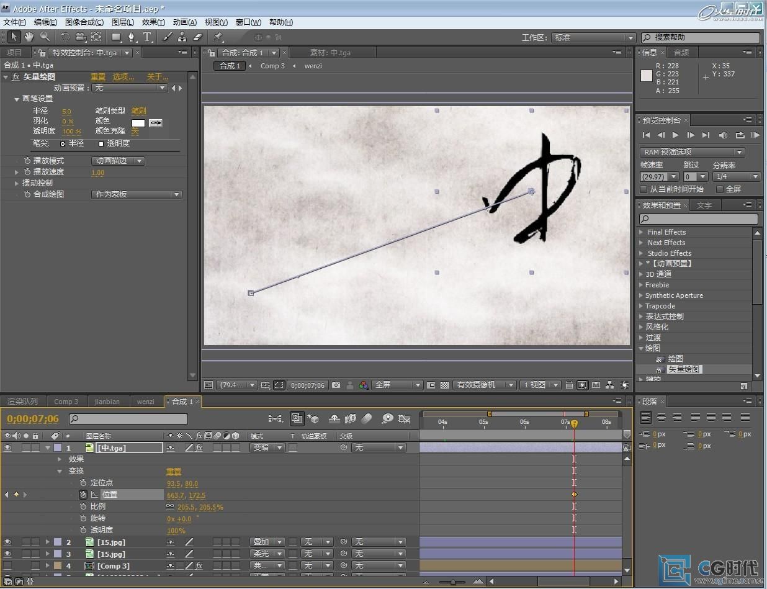
Task: Click 重置 in the 变换 row
Action: (x=174, y=472)
